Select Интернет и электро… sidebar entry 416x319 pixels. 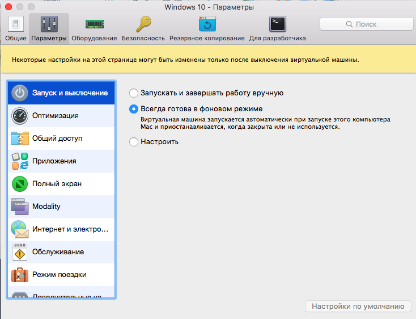tap(61, 229)
